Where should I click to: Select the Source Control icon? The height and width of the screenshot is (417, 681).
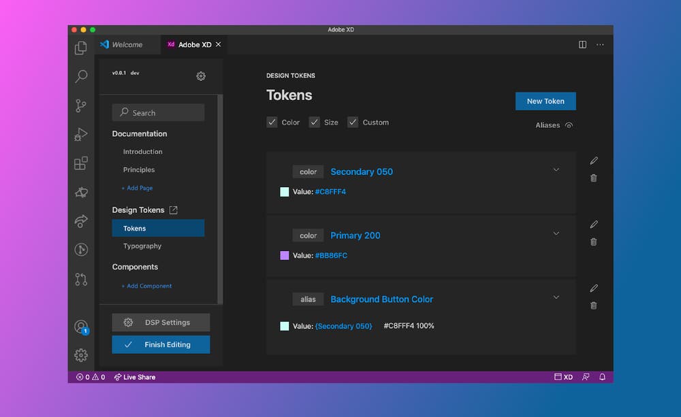click(81, 105)
